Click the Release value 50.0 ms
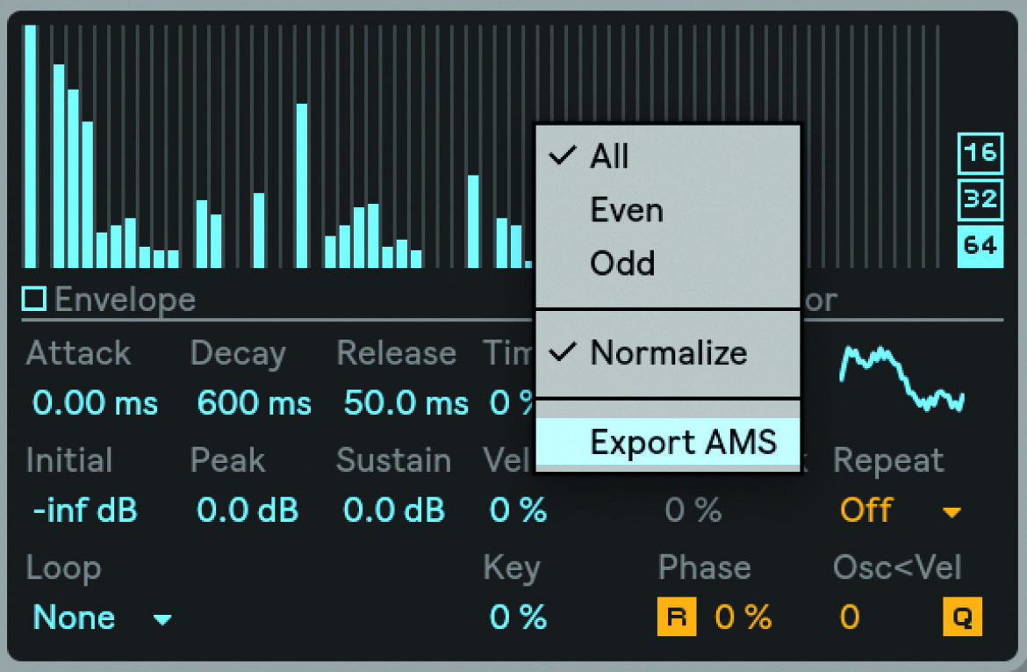The width and height of the screenshot is (1027, 672). tap(406, 402)
